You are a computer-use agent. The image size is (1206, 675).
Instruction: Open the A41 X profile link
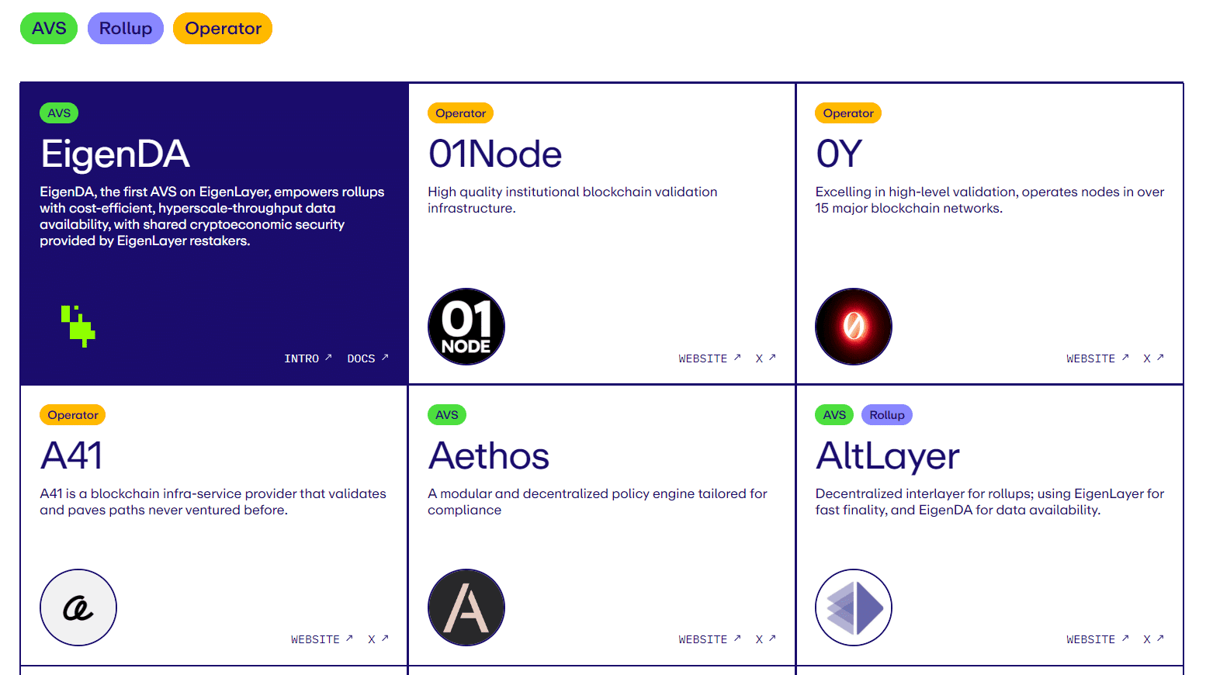378,639
